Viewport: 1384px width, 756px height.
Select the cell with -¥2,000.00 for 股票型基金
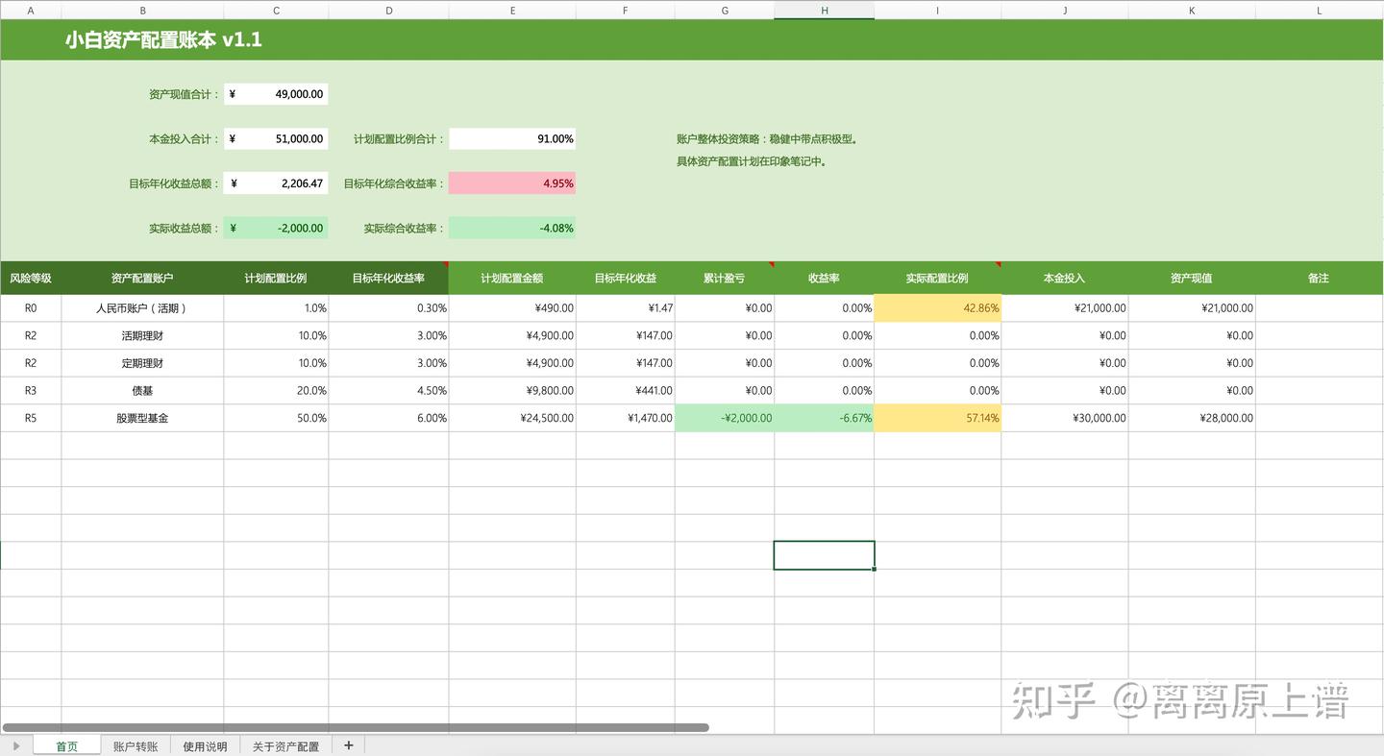725,418
